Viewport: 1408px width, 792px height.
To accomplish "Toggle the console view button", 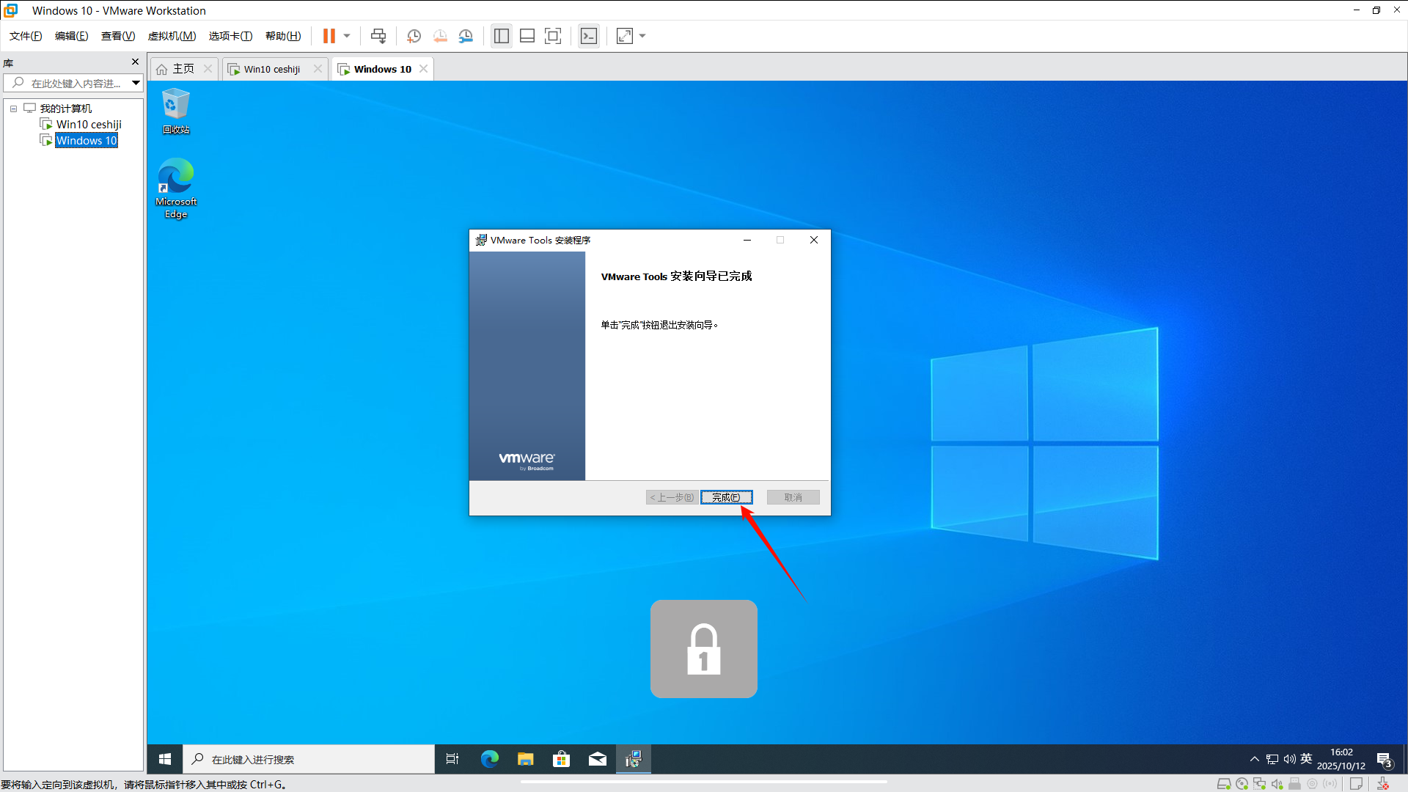I will point(589,36).
